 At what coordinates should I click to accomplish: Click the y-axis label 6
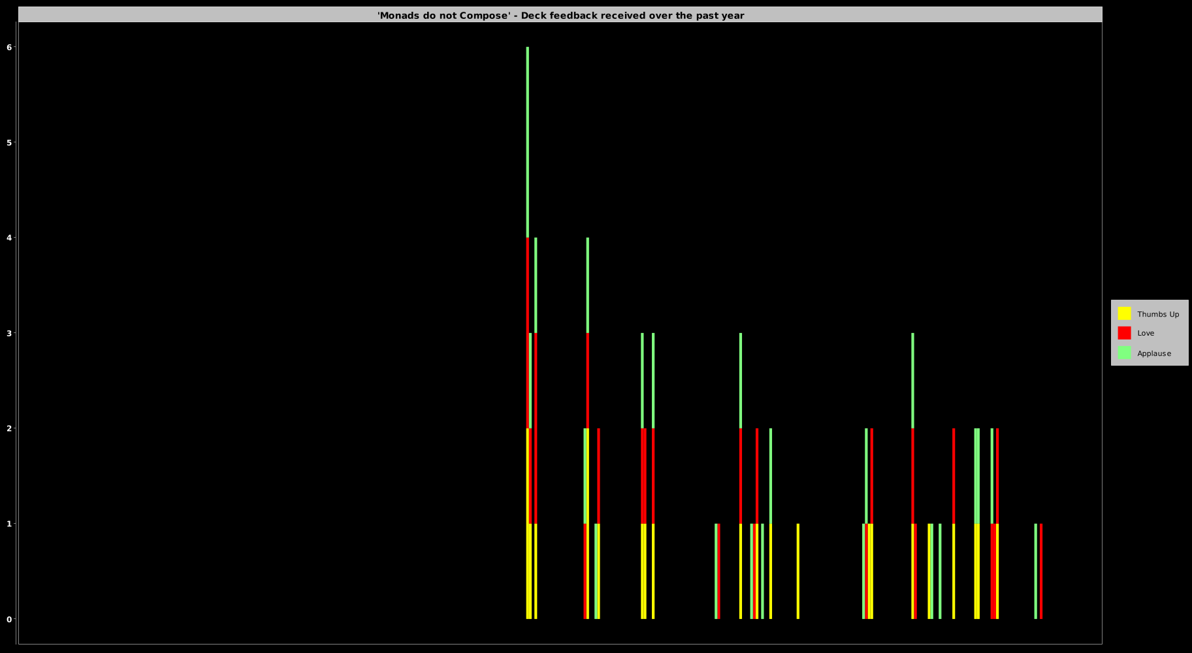[x=10, y=47]
